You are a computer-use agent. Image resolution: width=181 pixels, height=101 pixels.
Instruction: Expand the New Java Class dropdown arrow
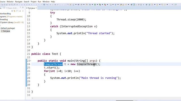coord(118,4)
